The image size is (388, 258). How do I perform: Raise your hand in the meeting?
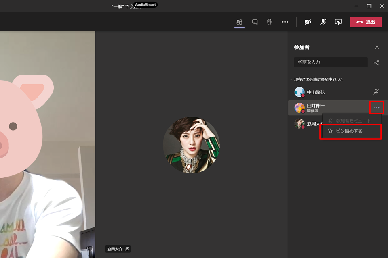tap(270, 22)
